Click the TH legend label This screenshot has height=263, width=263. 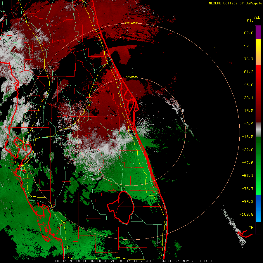pos(251,227)
